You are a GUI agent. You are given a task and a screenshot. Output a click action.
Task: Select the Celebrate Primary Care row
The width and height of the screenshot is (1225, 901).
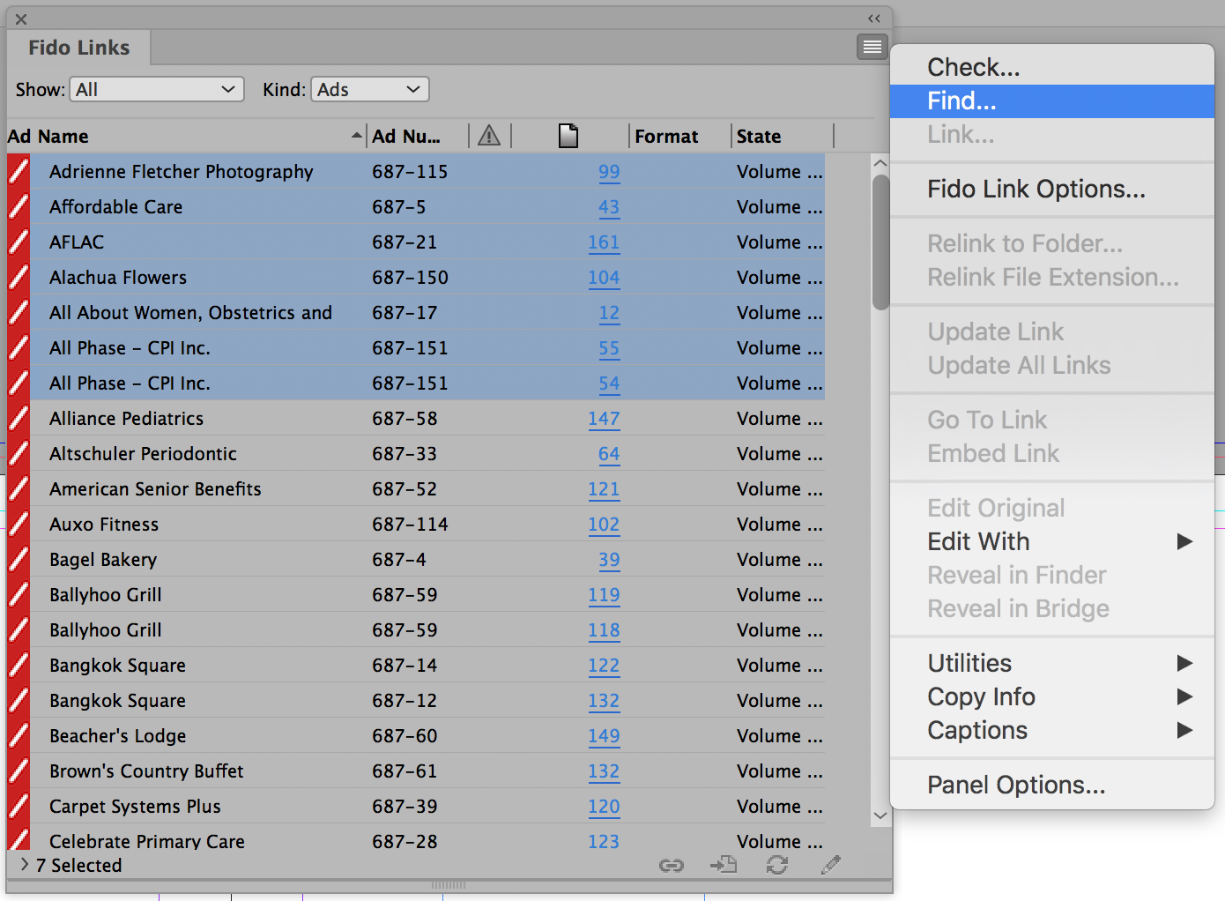[x=416, y=839]
